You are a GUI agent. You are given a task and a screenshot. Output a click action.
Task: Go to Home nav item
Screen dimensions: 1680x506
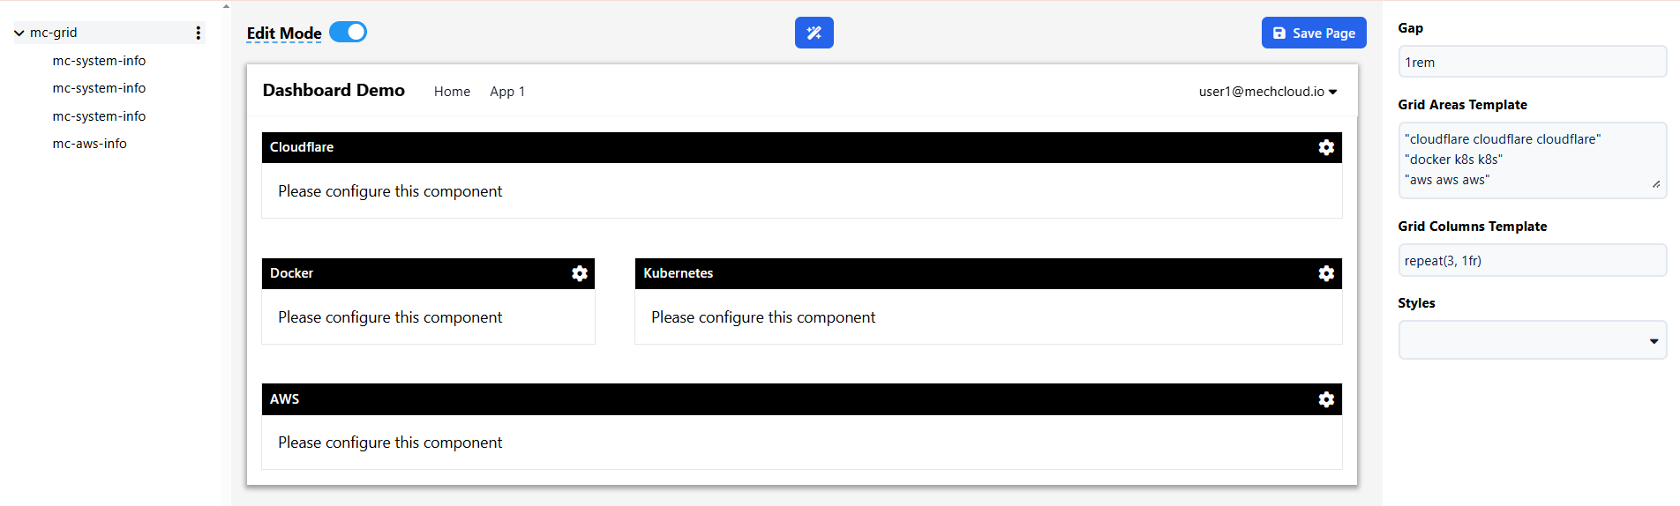pyautogui.click(x=452, y=92)
